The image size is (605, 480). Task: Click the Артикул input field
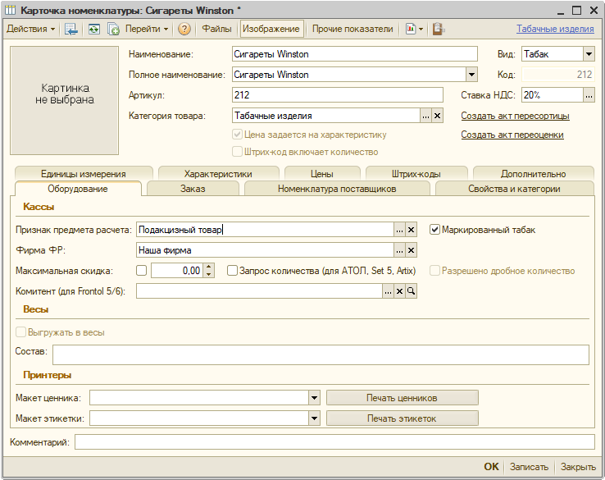(338, 95)
